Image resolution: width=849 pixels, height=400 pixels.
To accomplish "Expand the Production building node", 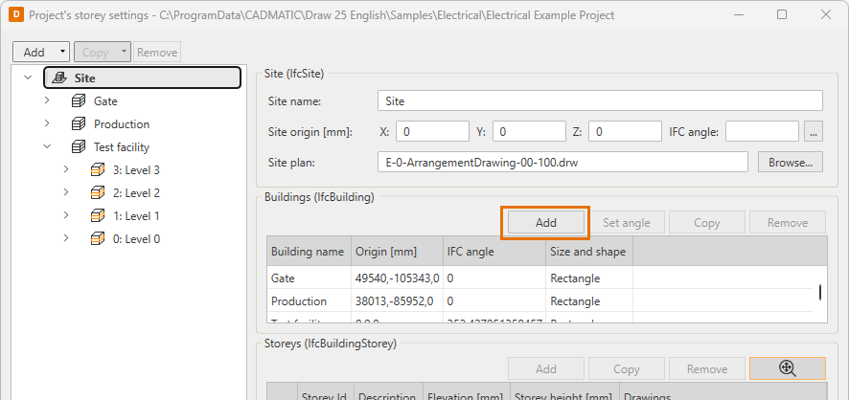I will [47, 124].
